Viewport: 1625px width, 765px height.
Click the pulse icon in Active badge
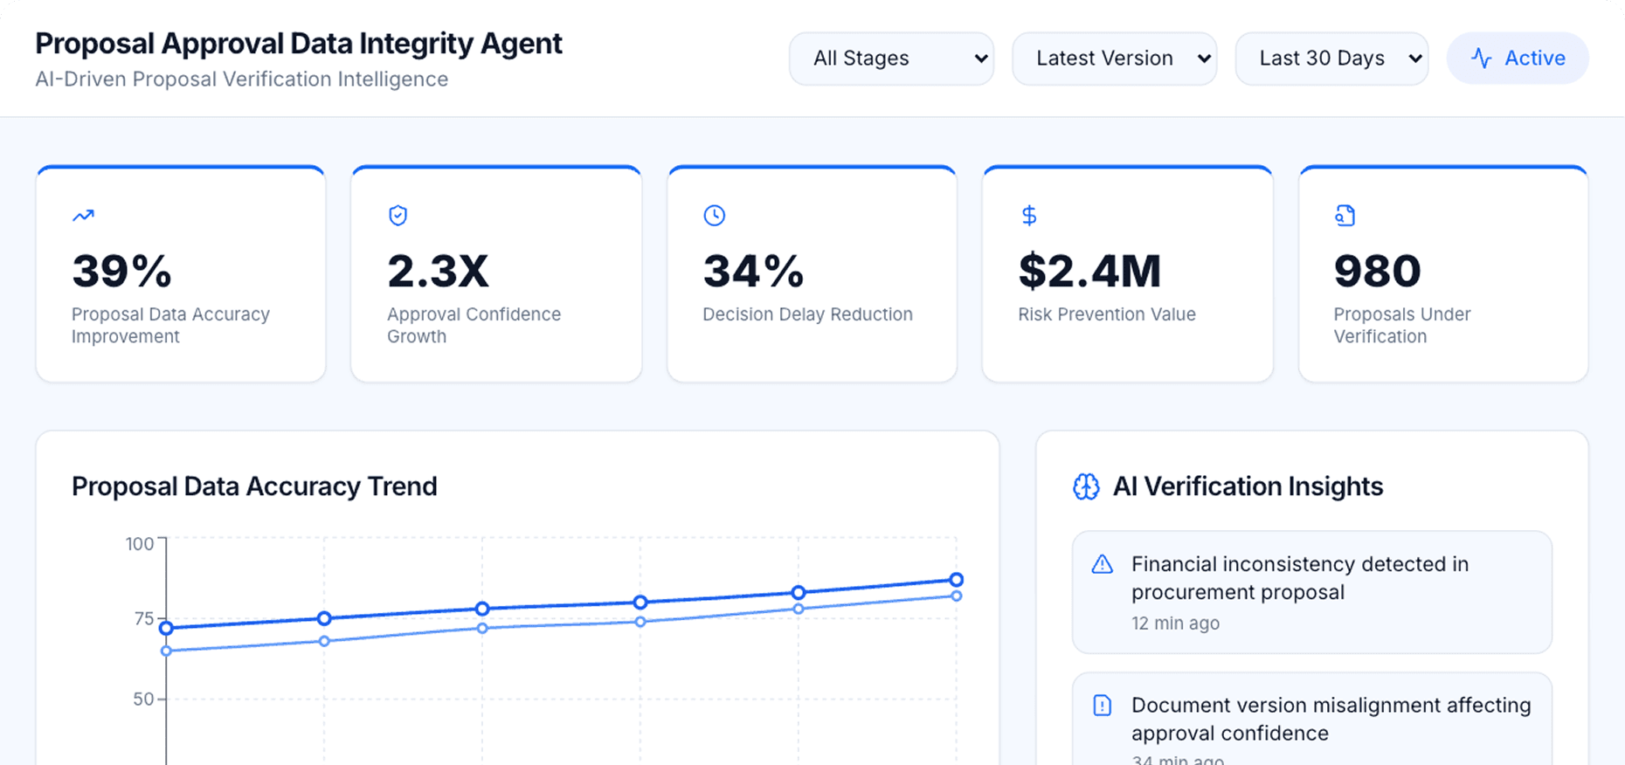pyautogui.click(x=1481, y=59)
